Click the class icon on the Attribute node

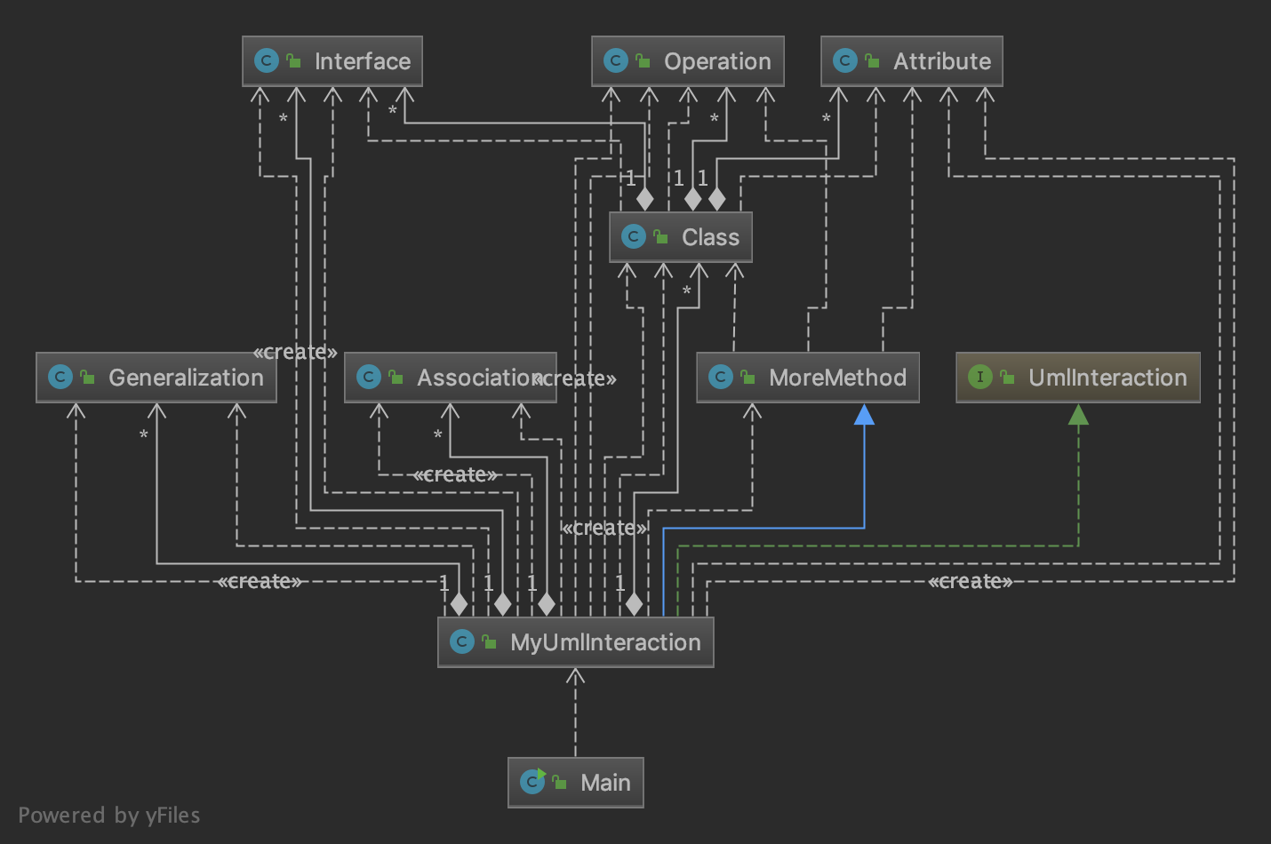[845, 60]
